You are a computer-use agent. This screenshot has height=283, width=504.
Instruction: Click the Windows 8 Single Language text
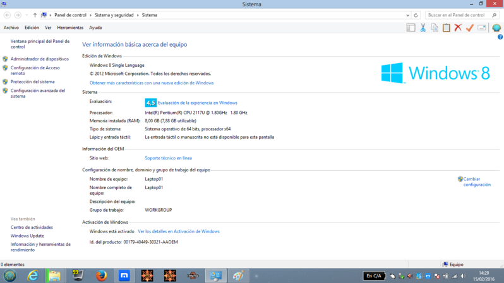tap(117, 65)
